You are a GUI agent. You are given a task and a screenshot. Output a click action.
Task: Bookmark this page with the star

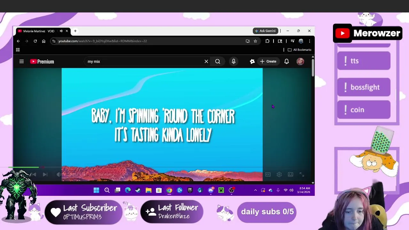tap(255, 41)
